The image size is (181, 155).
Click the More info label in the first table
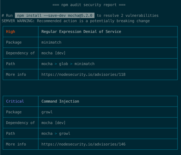[x=16, y=75]
